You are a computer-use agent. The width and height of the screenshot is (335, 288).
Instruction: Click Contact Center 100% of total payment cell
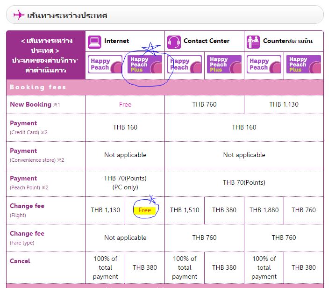coord(185,268)
